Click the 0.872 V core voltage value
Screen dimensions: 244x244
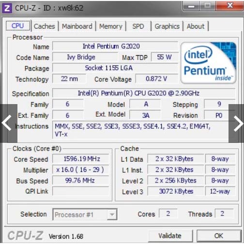point(157,79)
